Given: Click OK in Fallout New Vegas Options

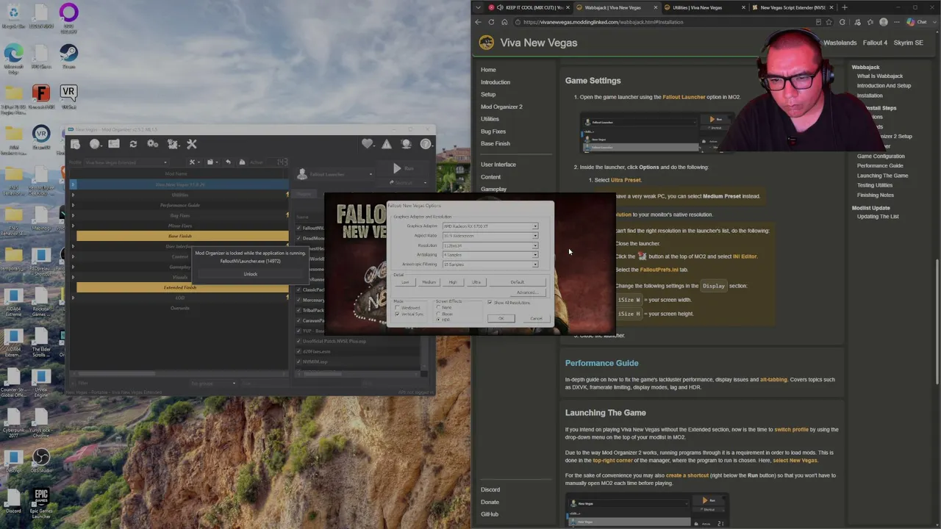Looking at the screenshot, I should [501, 318].
